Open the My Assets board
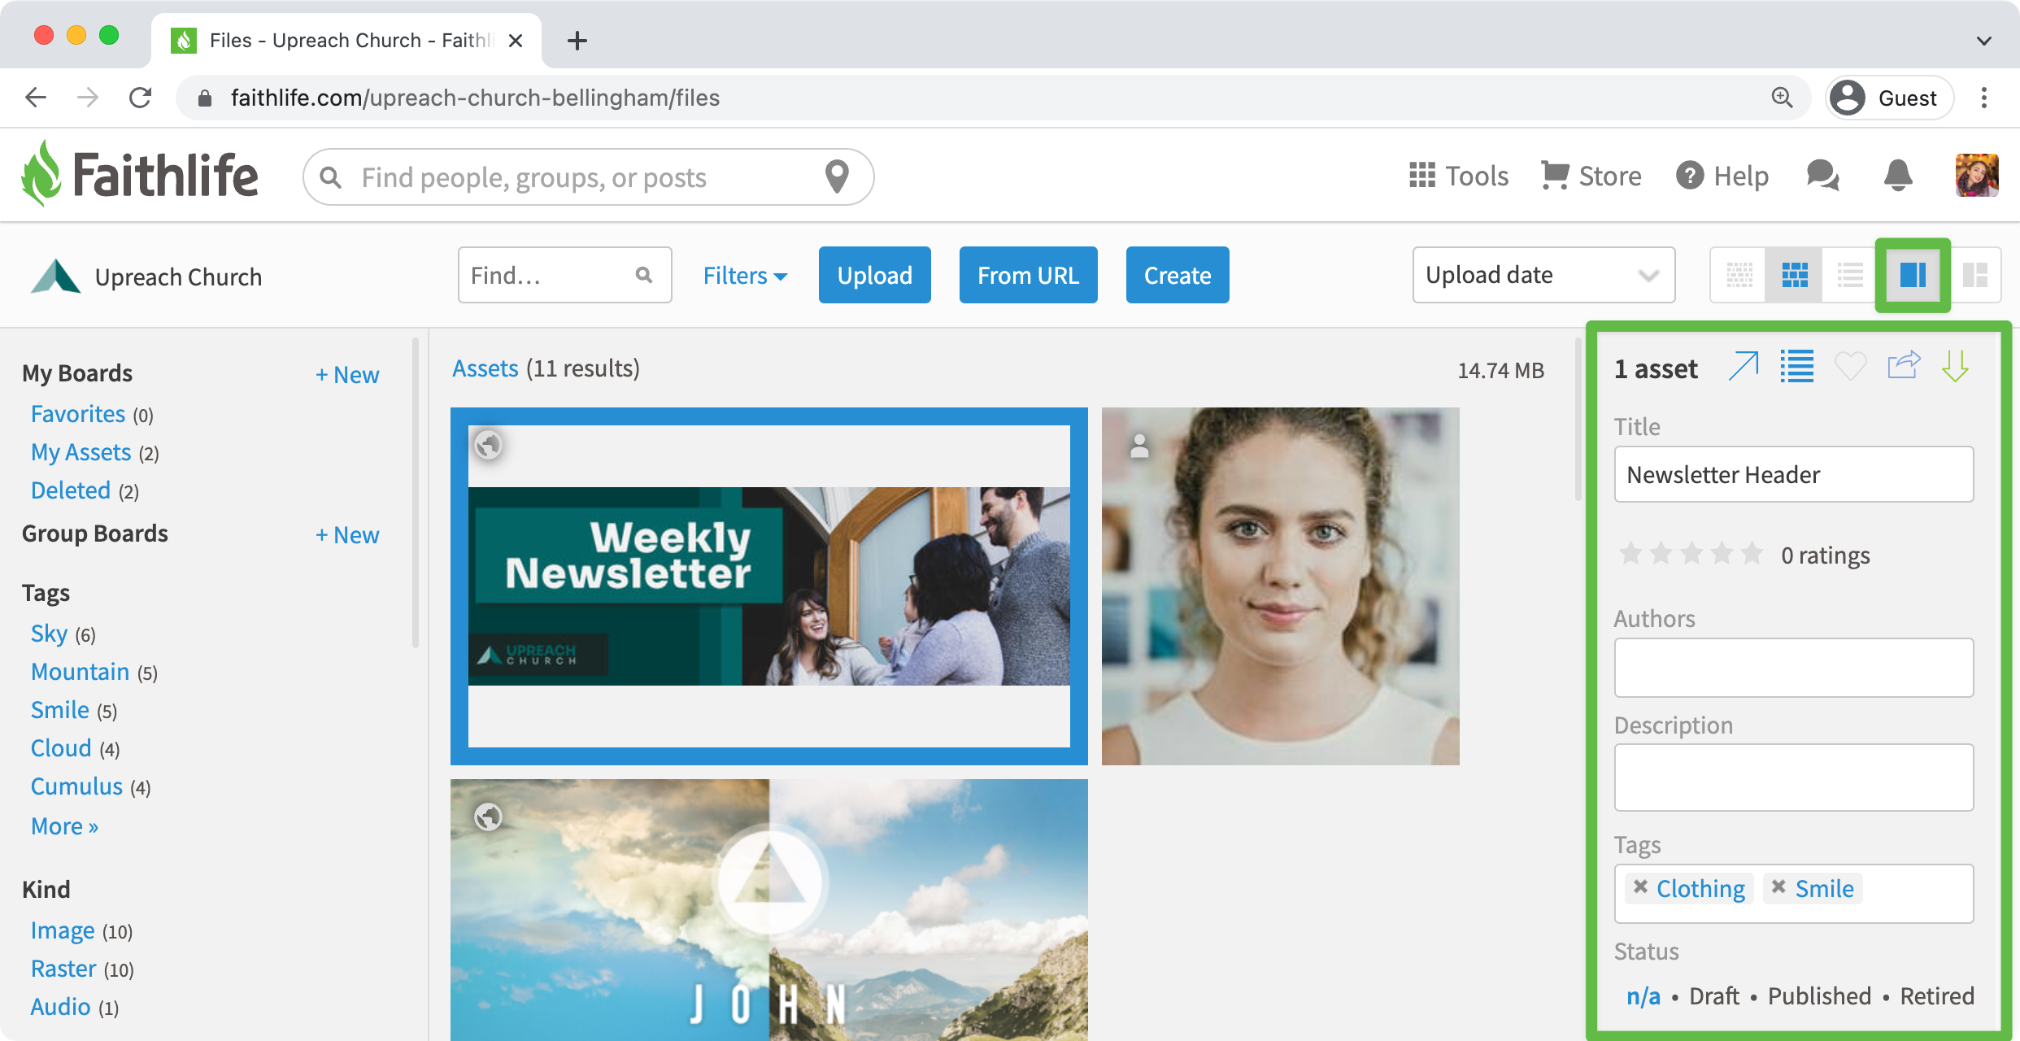Viewport: 2020px width, 1041px height. tap(81, 452)
